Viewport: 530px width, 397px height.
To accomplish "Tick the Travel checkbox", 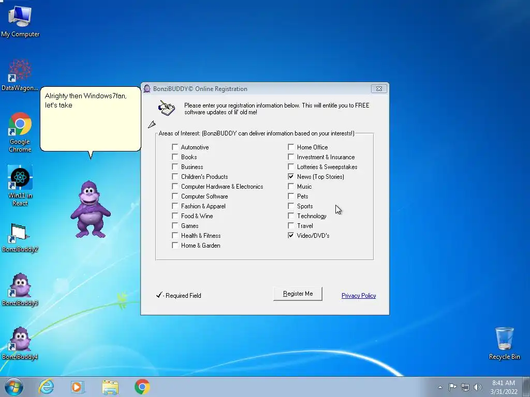I will pyautogui.click(x=291, y=225).
